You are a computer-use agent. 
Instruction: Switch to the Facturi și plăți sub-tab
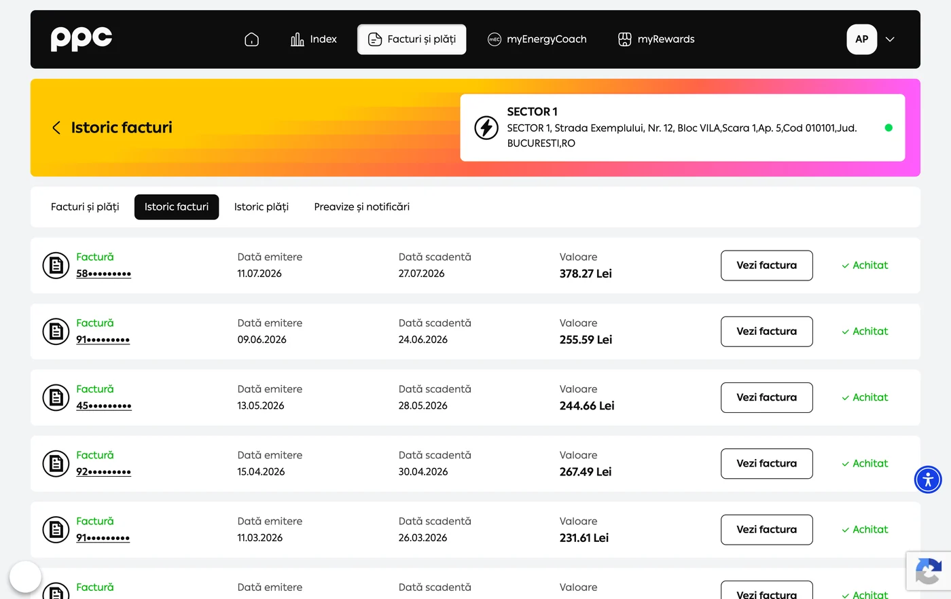coord(85,206)
